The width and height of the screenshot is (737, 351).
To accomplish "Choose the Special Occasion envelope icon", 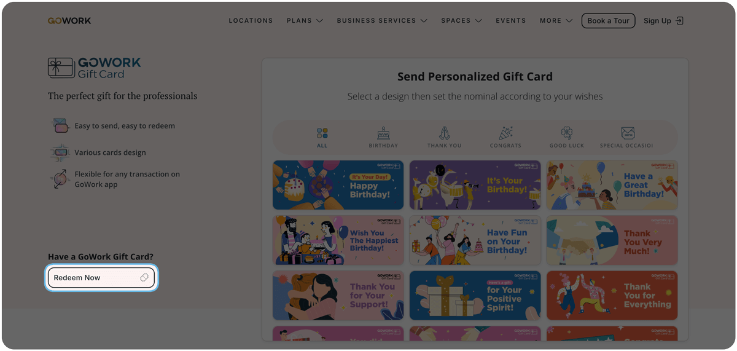I will point(627,133).
